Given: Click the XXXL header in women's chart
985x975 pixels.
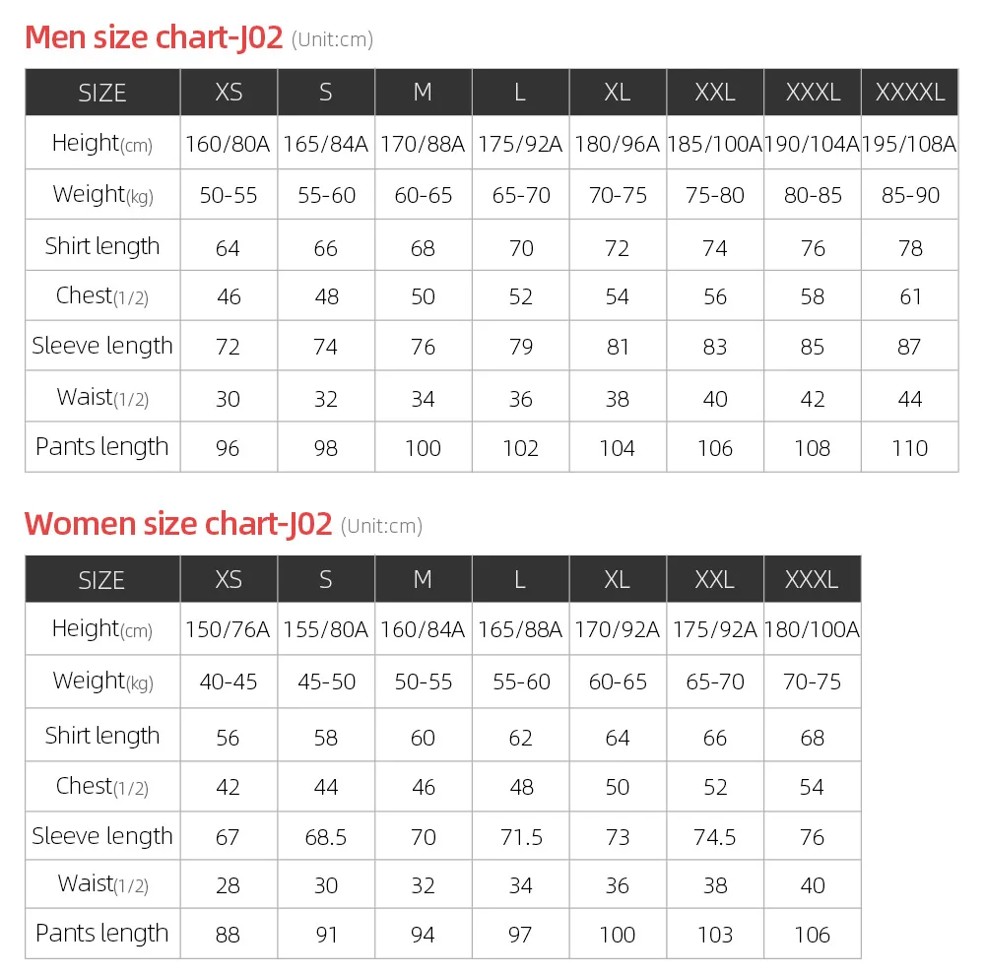Looking at the screenshot, I should [x=812, y=579].
